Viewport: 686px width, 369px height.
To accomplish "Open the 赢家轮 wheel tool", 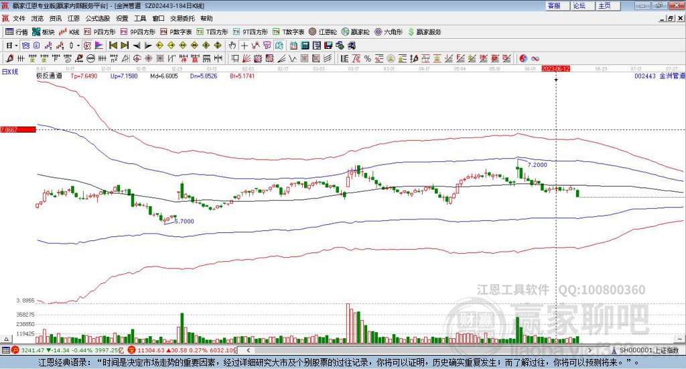I will [356, 32].
